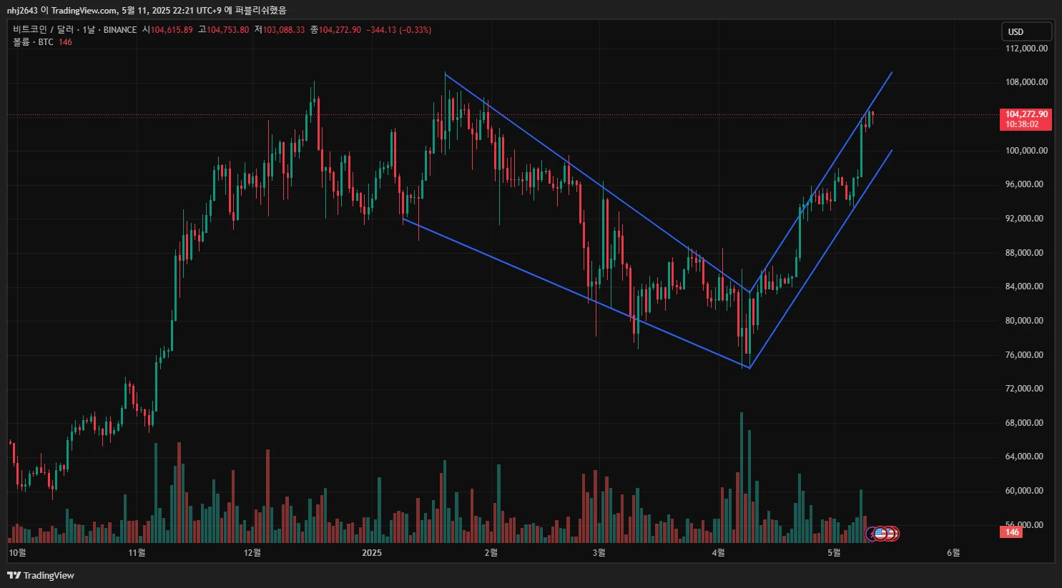This screenshot has height=588, width=1062.
Task: Click the 11월 time axis label
Action: click(137, 552)
